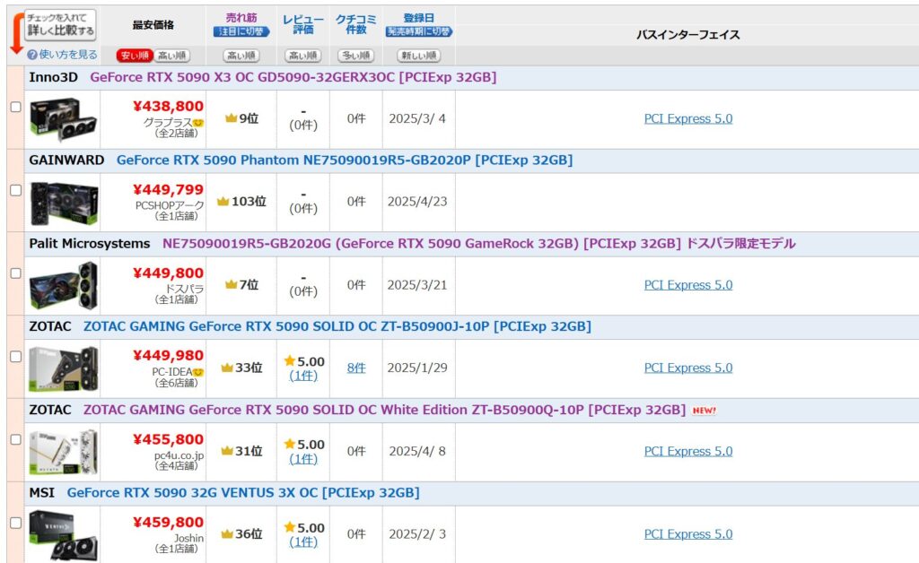919x563 pixels.
Task: Sort 売れ筋 ranking by 高い順
Action: coord(241,56)
